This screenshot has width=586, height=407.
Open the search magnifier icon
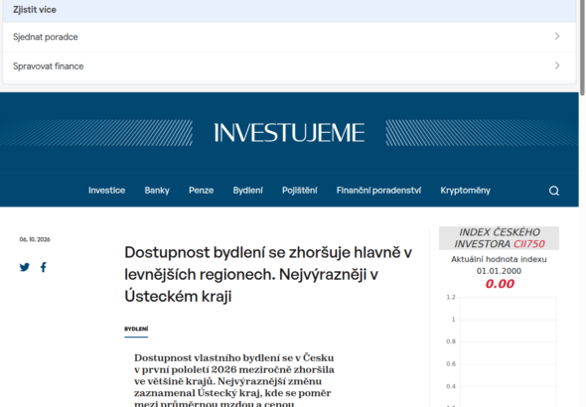(554, 191)
